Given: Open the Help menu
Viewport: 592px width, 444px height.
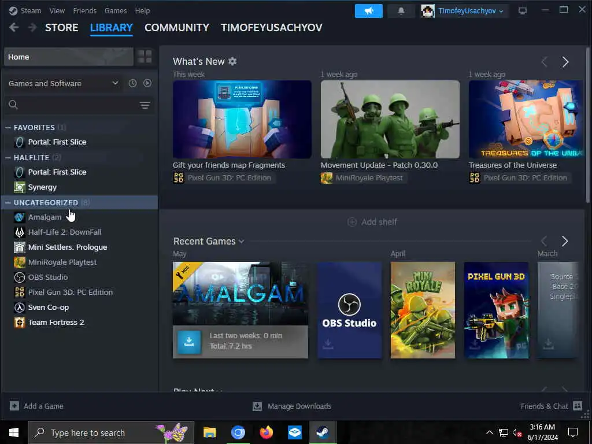Looking at the screenshot, I should click(x=142, y=10).
